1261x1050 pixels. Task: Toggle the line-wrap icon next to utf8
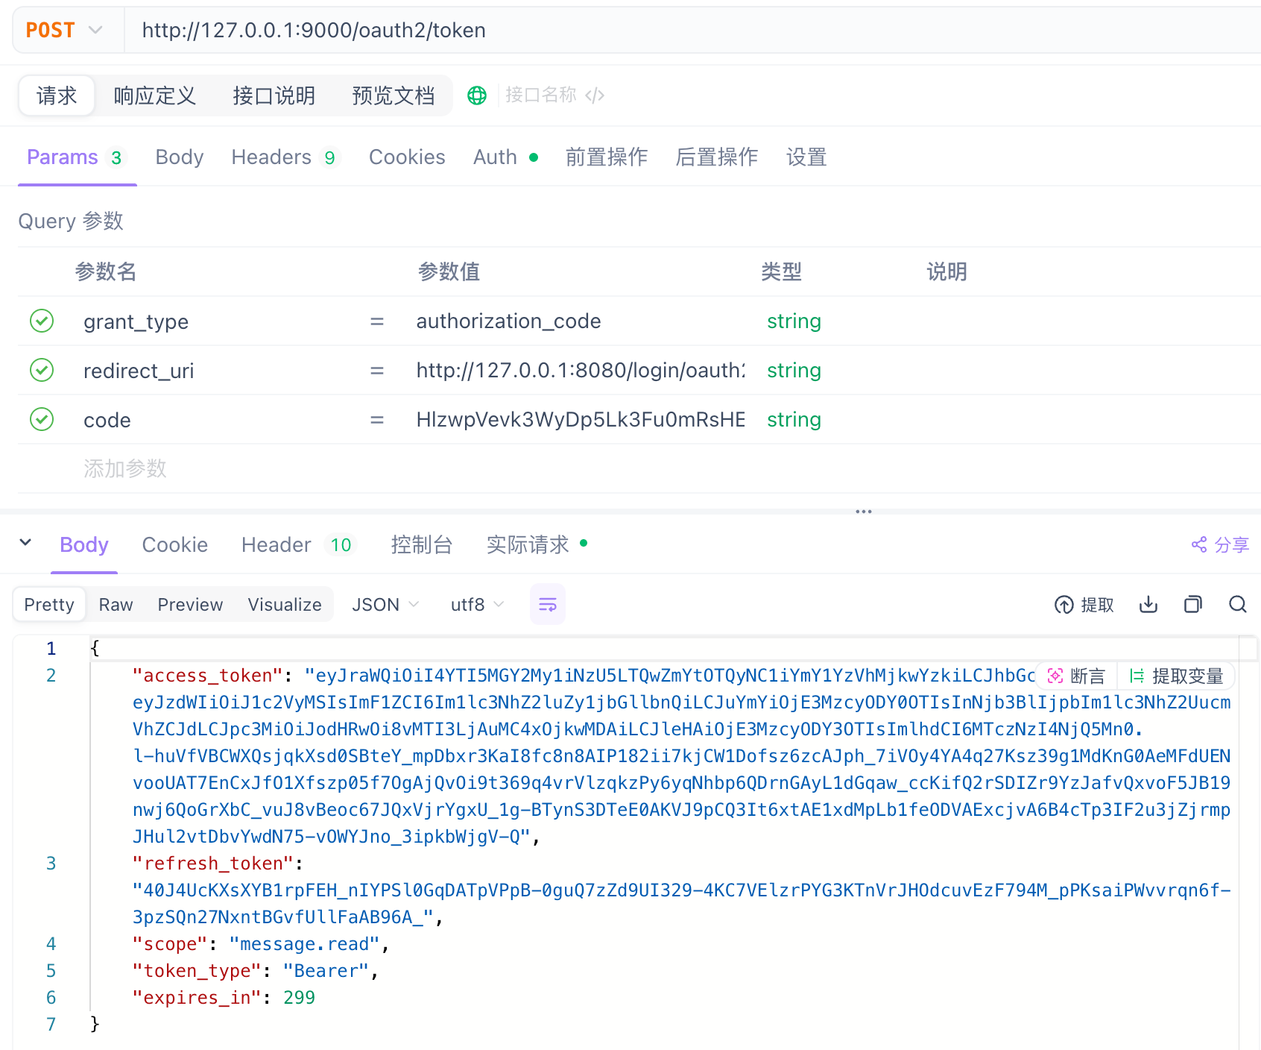[547, 604]
